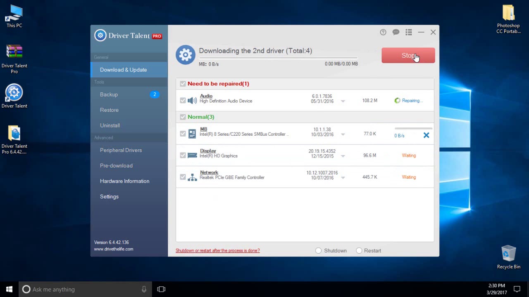Uncheck the Audio driver checkbox
The height and width of the screenshot is (297, 529).
(183, 101)
